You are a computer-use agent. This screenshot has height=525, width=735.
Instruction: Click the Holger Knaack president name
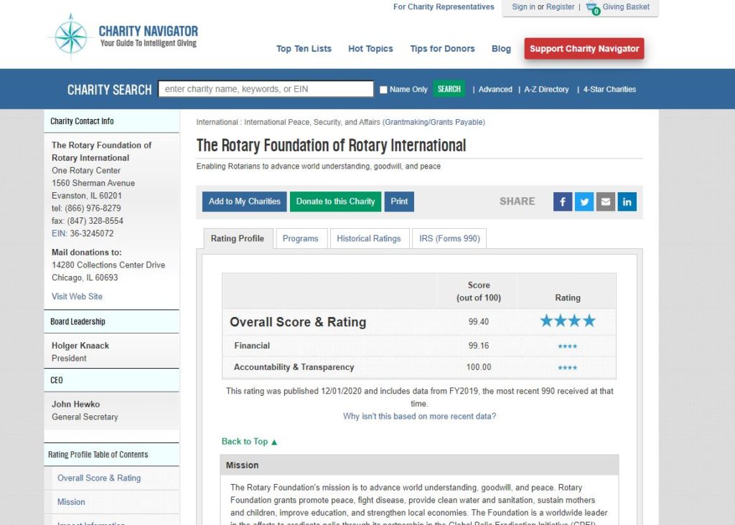(80, 346)
